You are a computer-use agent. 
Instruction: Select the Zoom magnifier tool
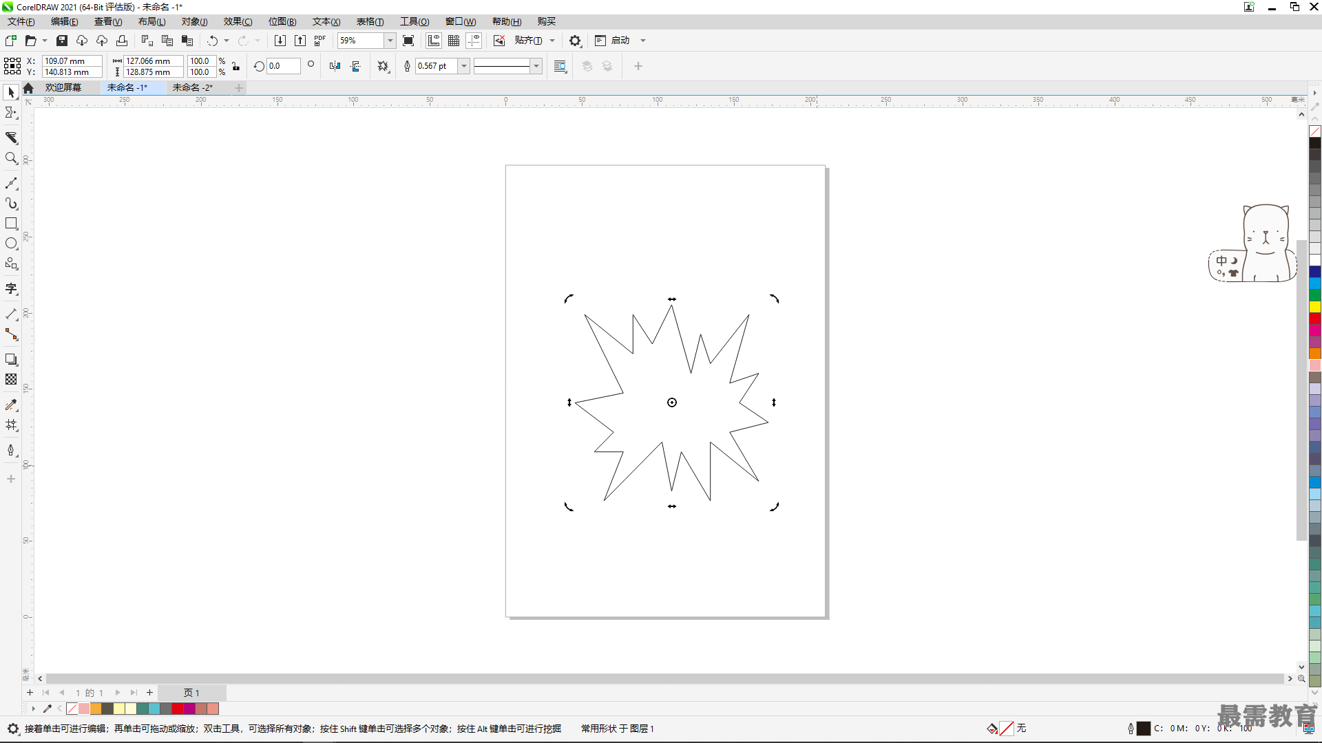pyautogui.click(x=11, y=158)
